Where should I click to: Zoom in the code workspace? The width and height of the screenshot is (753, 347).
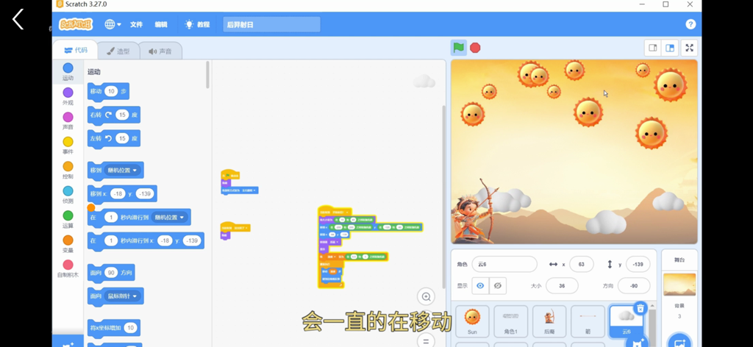pyautogui.click(x=426, y=296)
